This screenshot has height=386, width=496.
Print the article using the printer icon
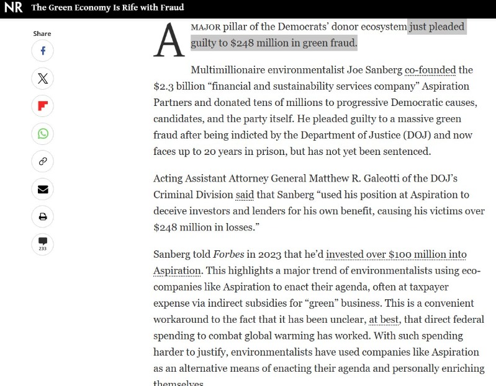pyautogui.click(x=43, y=217)
